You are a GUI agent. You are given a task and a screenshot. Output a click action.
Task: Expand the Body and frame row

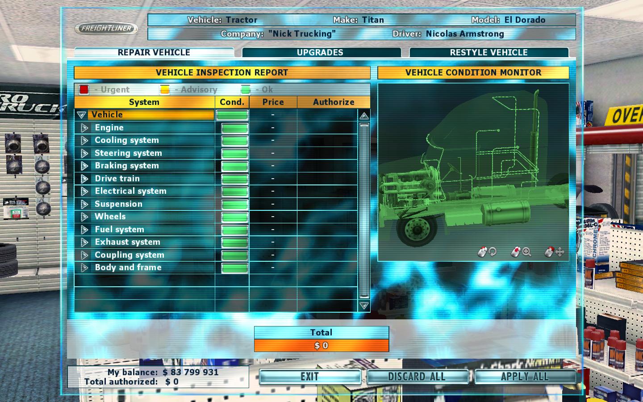pyautogui.click(x=84, y=268)
